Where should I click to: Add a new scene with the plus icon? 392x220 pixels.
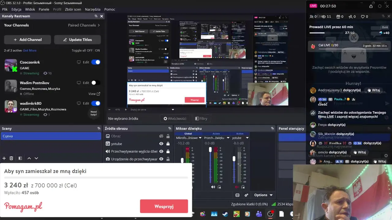coord(4,158)
